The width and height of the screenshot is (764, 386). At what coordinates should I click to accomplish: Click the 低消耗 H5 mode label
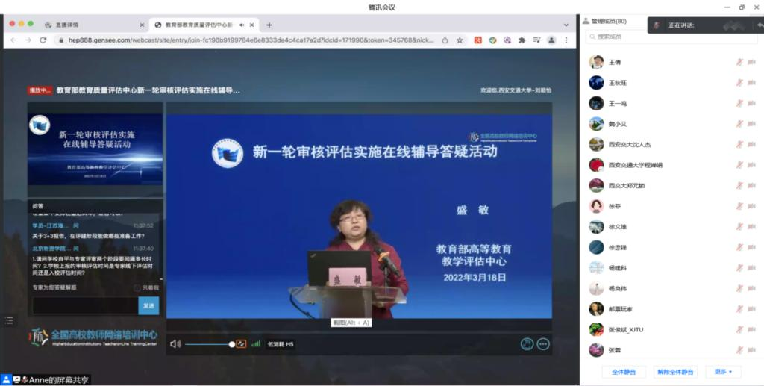coord(281,344)
